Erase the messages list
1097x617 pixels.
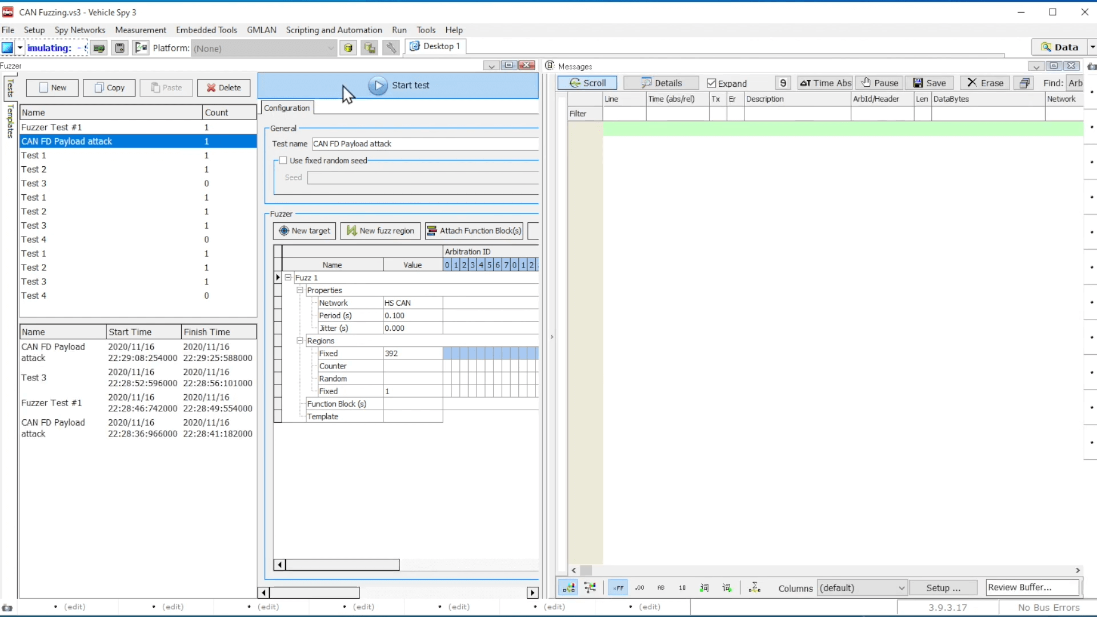[x=985, y=83]
